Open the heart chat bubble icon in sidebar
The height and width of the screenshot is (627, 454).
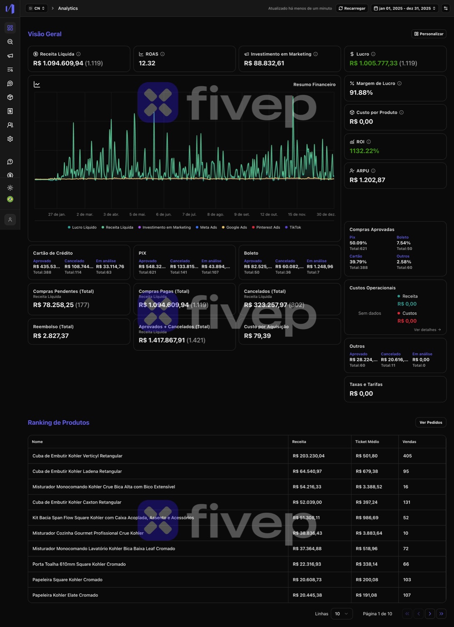(x=10, y=84)
